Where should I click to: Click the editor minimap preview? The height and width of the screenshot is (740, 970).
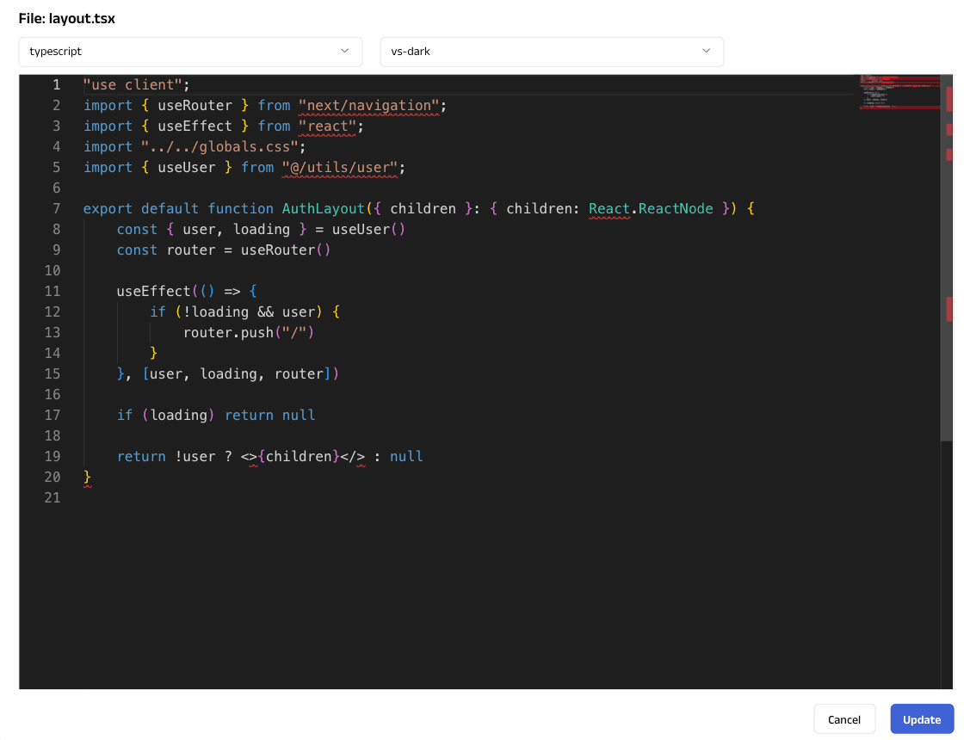[x=899, y=92]
